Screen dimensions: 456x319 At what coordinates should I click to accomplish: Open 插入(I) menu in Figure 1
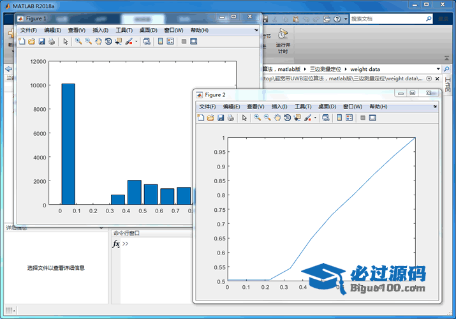point(100,30)
